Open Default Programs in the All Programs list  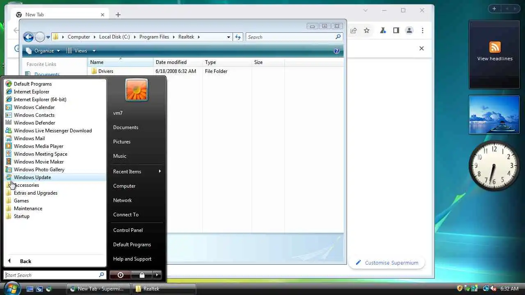tap(55, 84)
